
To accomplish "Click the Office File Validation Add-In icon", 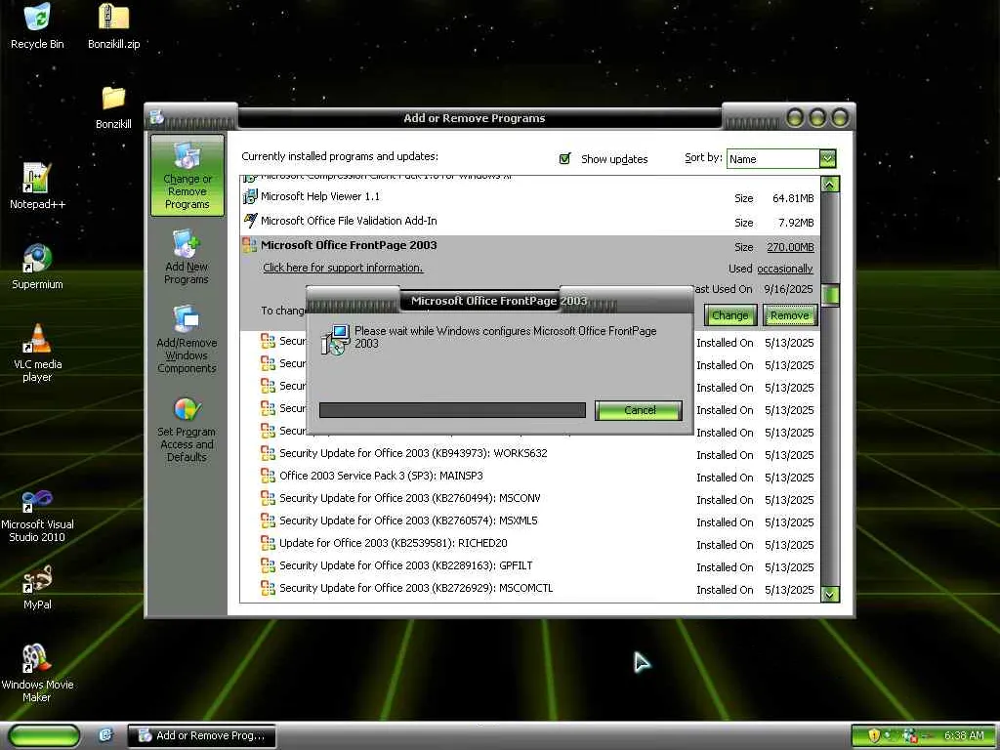I will click(250, 221).
